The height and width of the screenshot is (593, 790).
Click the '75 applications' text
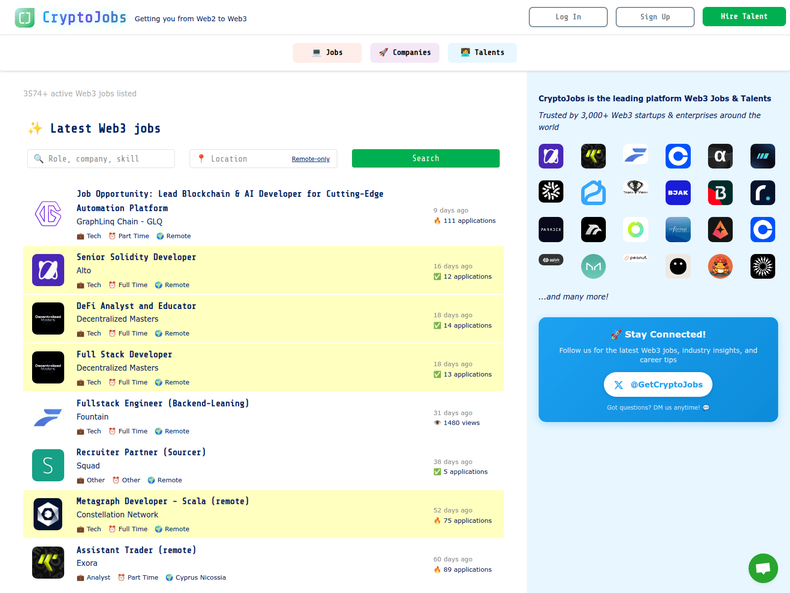(468, 521)
